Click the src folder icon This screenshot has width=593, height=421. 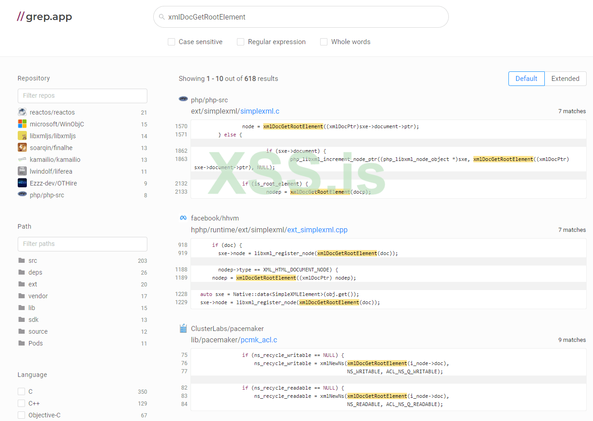coord(21,261)
